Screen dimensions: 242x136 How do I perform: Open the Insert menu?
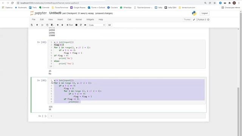pos(60,20)
